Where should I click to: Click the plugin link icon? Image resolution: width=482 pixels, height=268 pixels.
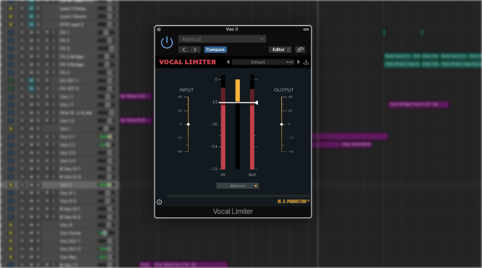[x=300, y=50]
